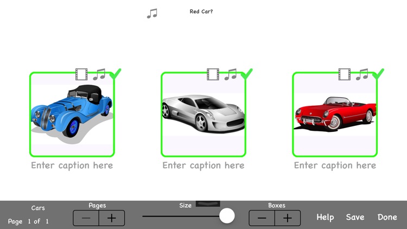Click caption field under the blue car
Viewport: 407px width, 229px height.
(x=72, y=166)
